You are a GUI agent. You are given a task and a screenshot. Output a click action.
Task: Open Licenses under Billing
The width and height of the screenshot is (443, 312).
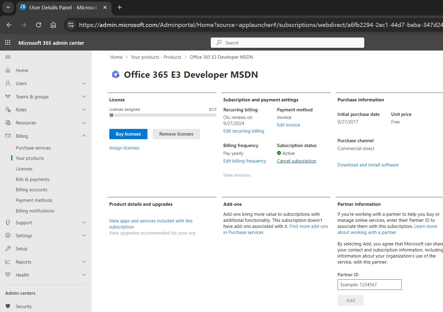pos(24,169)
